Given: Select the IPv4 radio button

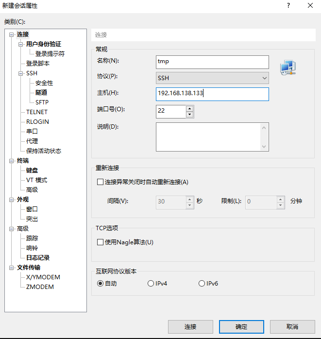Looking at the screenshot, I should (x=151, y=284).
